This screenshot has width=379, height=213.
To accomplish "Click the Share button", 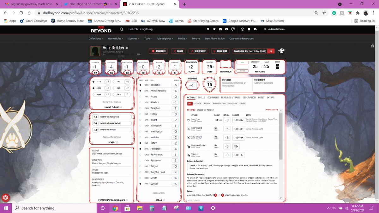I will coord(178,51).
